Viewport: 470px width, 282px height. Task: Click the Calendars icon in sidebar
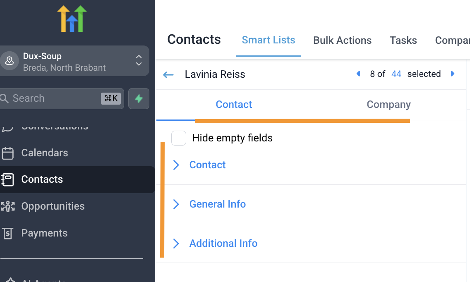(7, 153)
